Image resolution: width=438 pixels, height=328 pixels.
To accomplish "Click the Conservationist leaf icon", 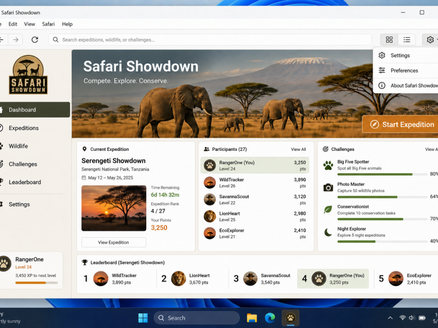I will (328, 210).
